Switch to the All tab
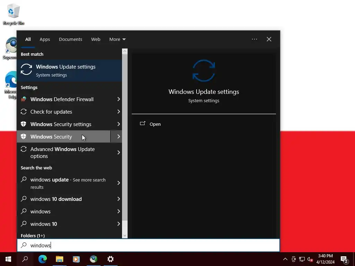The image size is (355, 266). [28, 39]
